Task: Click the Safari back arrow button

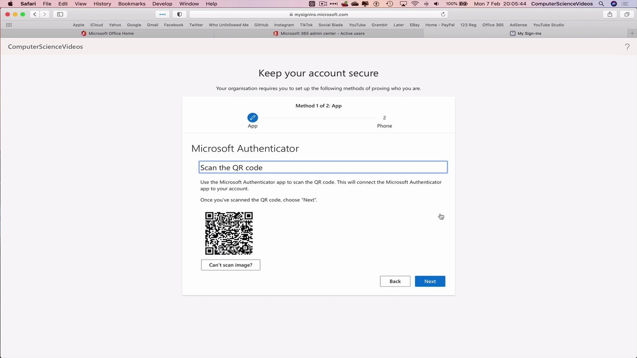Action: [35, 14]
